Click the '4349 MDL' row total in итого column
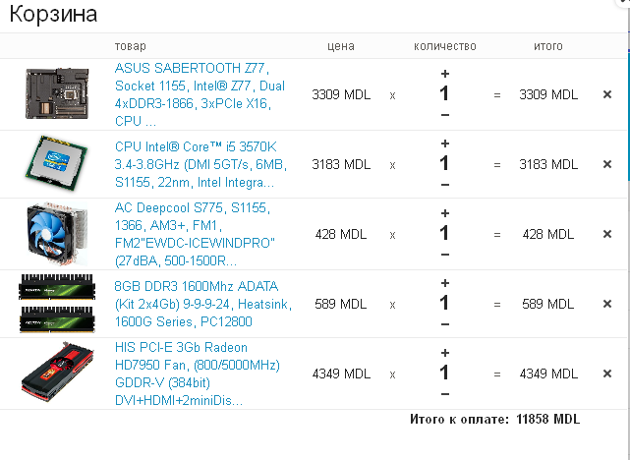The image size is (630, 460). click(x=548, y=374)
